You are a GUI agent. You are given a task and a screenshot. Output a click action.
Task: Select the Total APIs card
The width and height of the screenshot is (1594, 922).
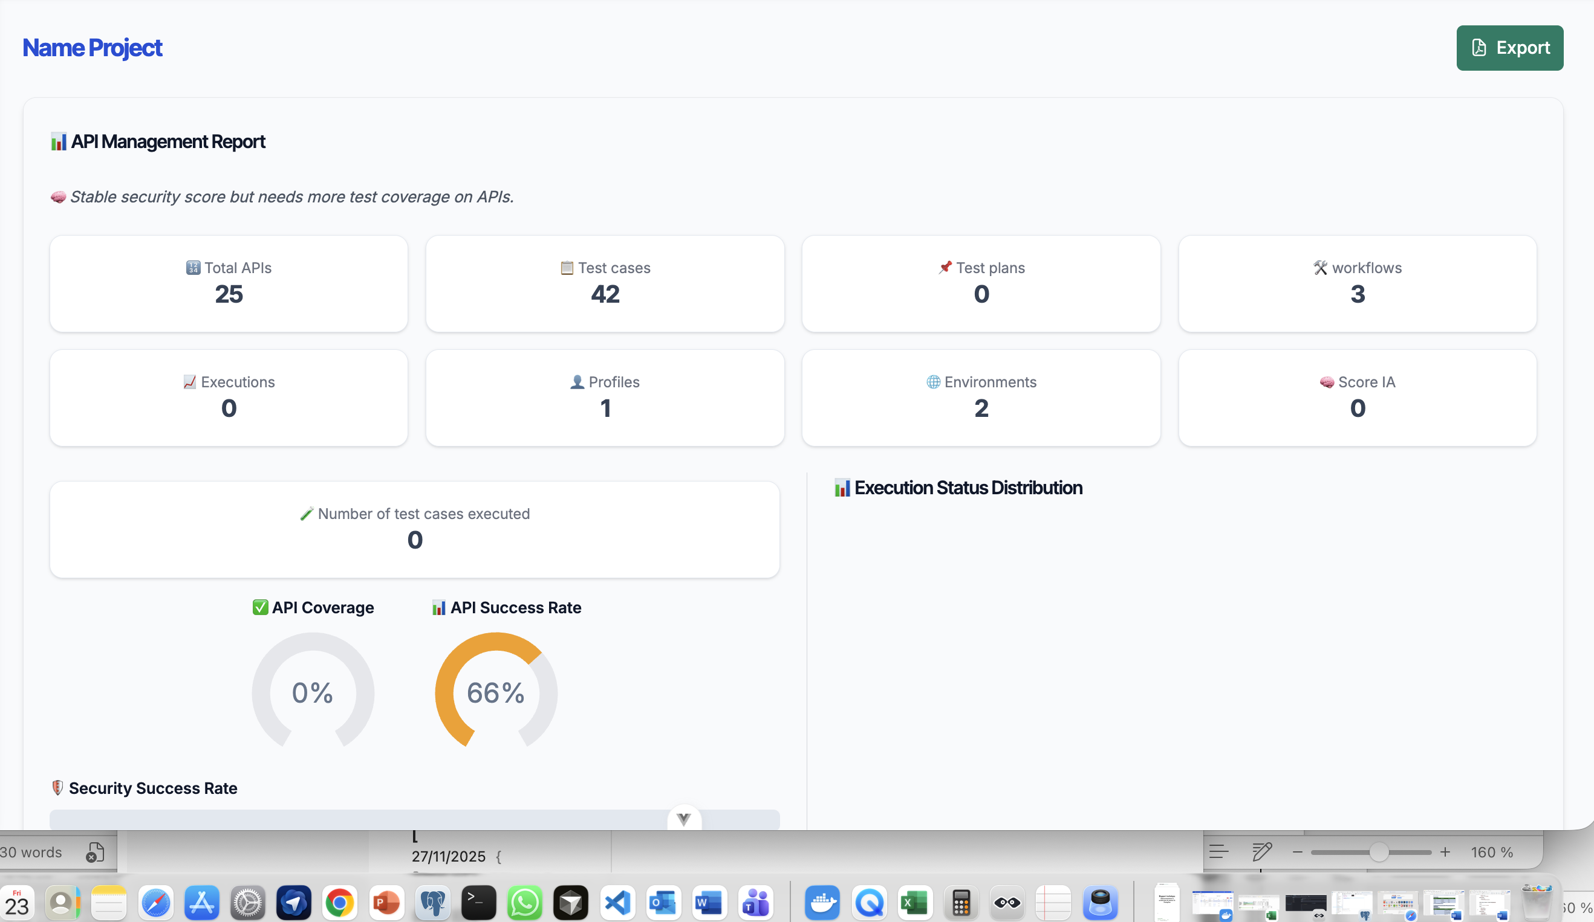[x=229, y=283]
